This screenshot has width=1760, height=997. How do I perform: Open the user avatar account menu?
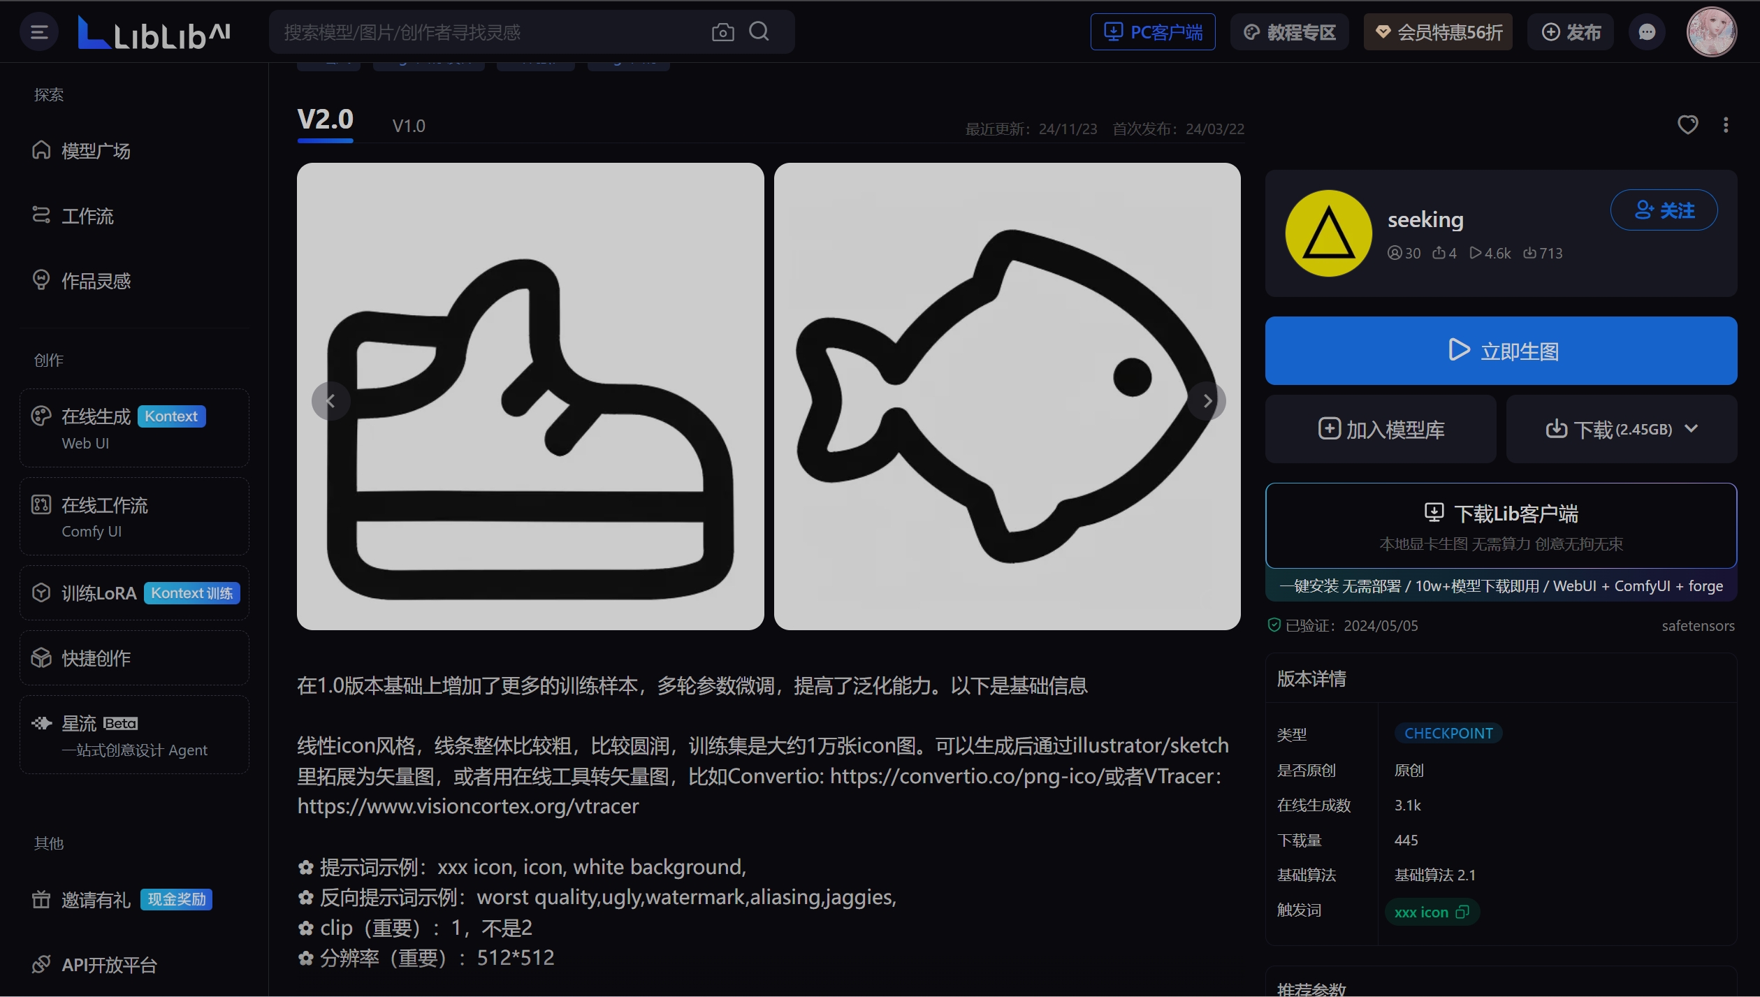click(x=1711, y=31)
